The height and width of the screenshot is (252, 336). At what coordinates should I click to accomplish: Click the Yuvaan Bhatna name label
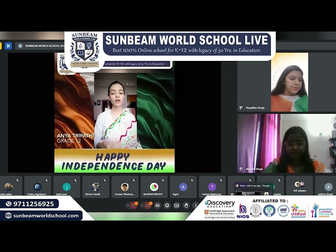[124, 194]
